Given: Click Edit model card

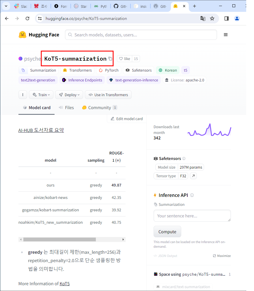Looking at the screenshot, I should point(127,119).
